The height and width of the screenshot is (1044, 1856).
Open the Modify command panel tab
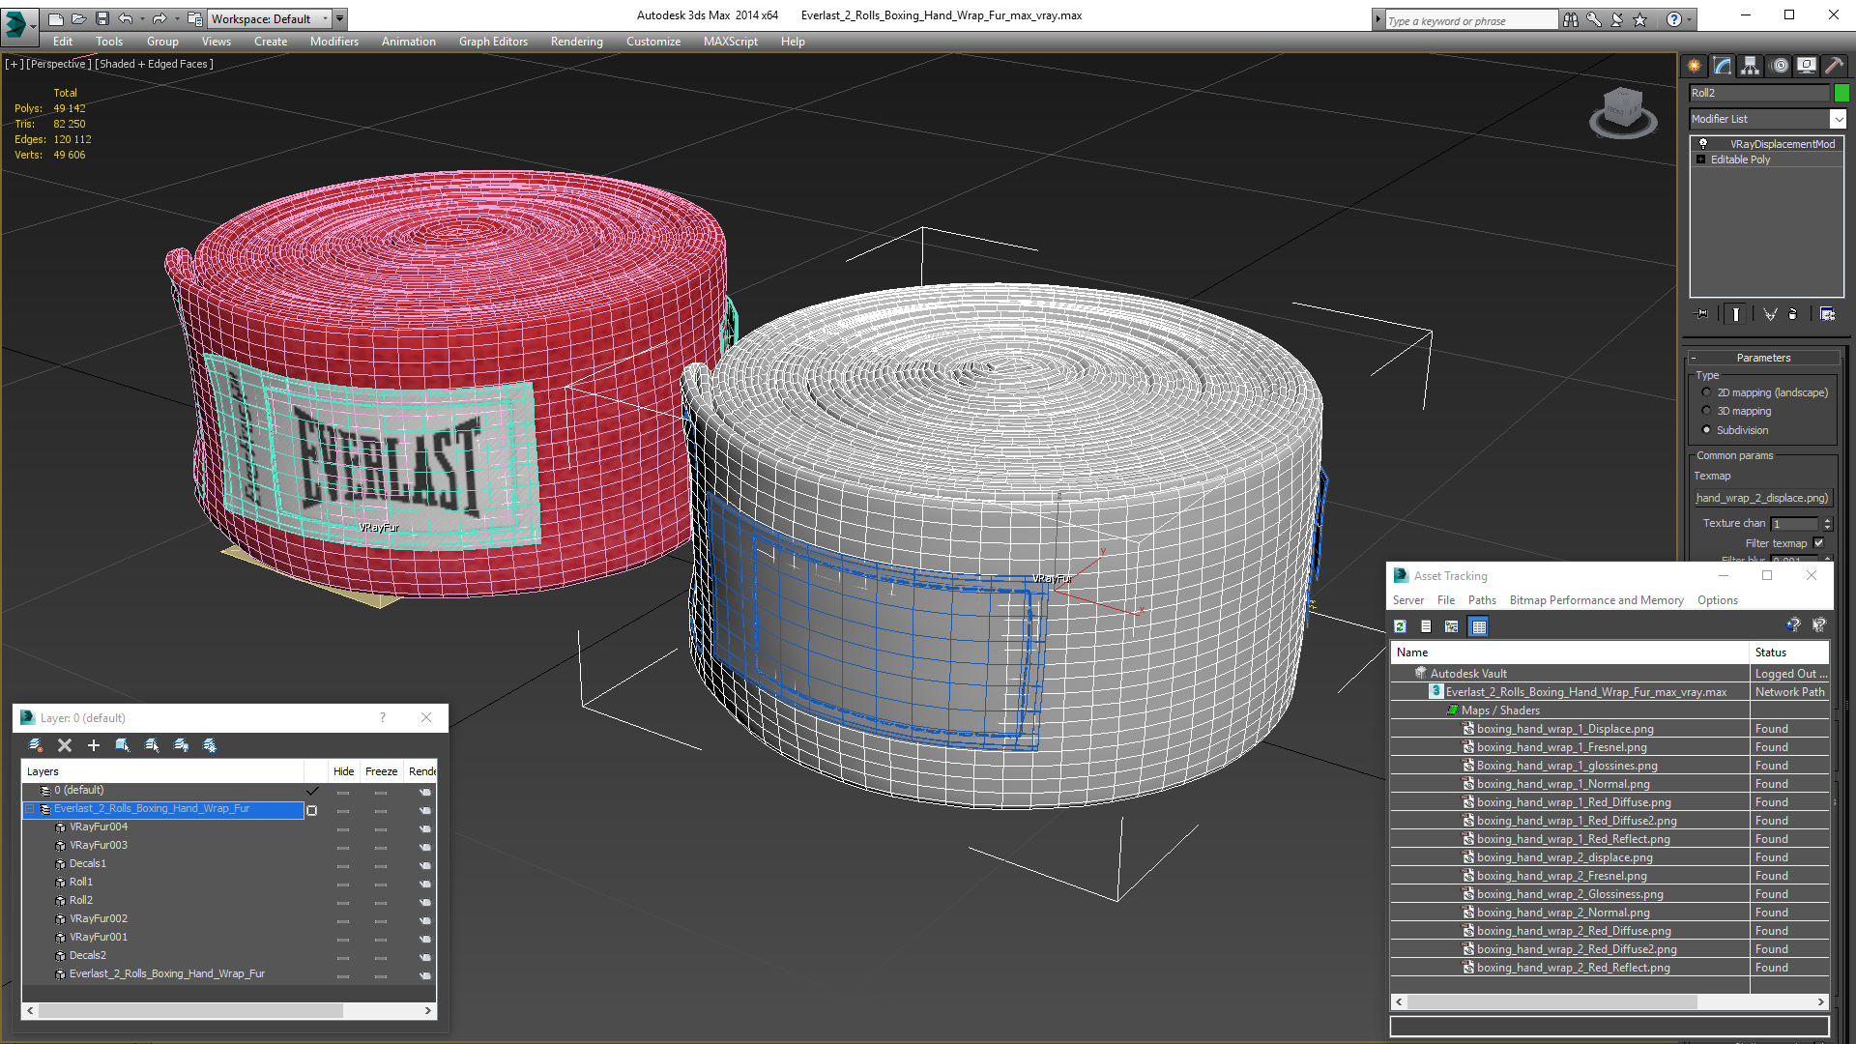pyautogui.click(x=1723, y=66)
